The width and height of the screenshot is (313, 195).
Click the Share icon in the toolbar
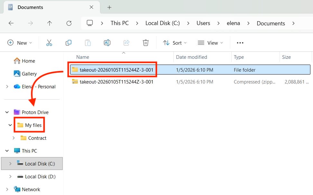[x=126, y=42]
